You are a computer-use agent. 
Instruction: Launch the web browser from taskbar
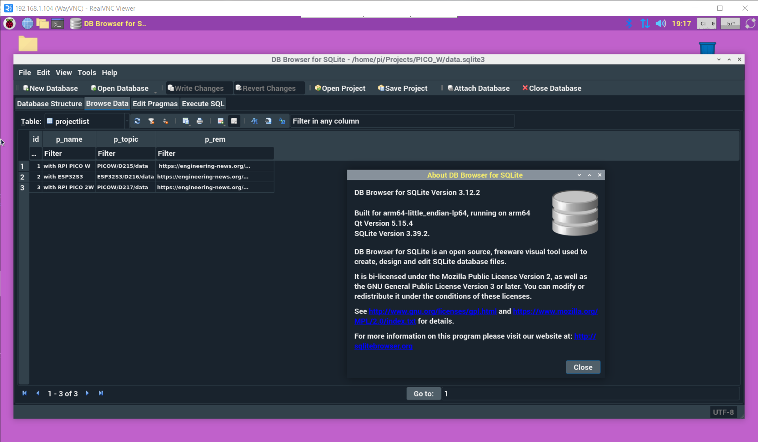27,24
